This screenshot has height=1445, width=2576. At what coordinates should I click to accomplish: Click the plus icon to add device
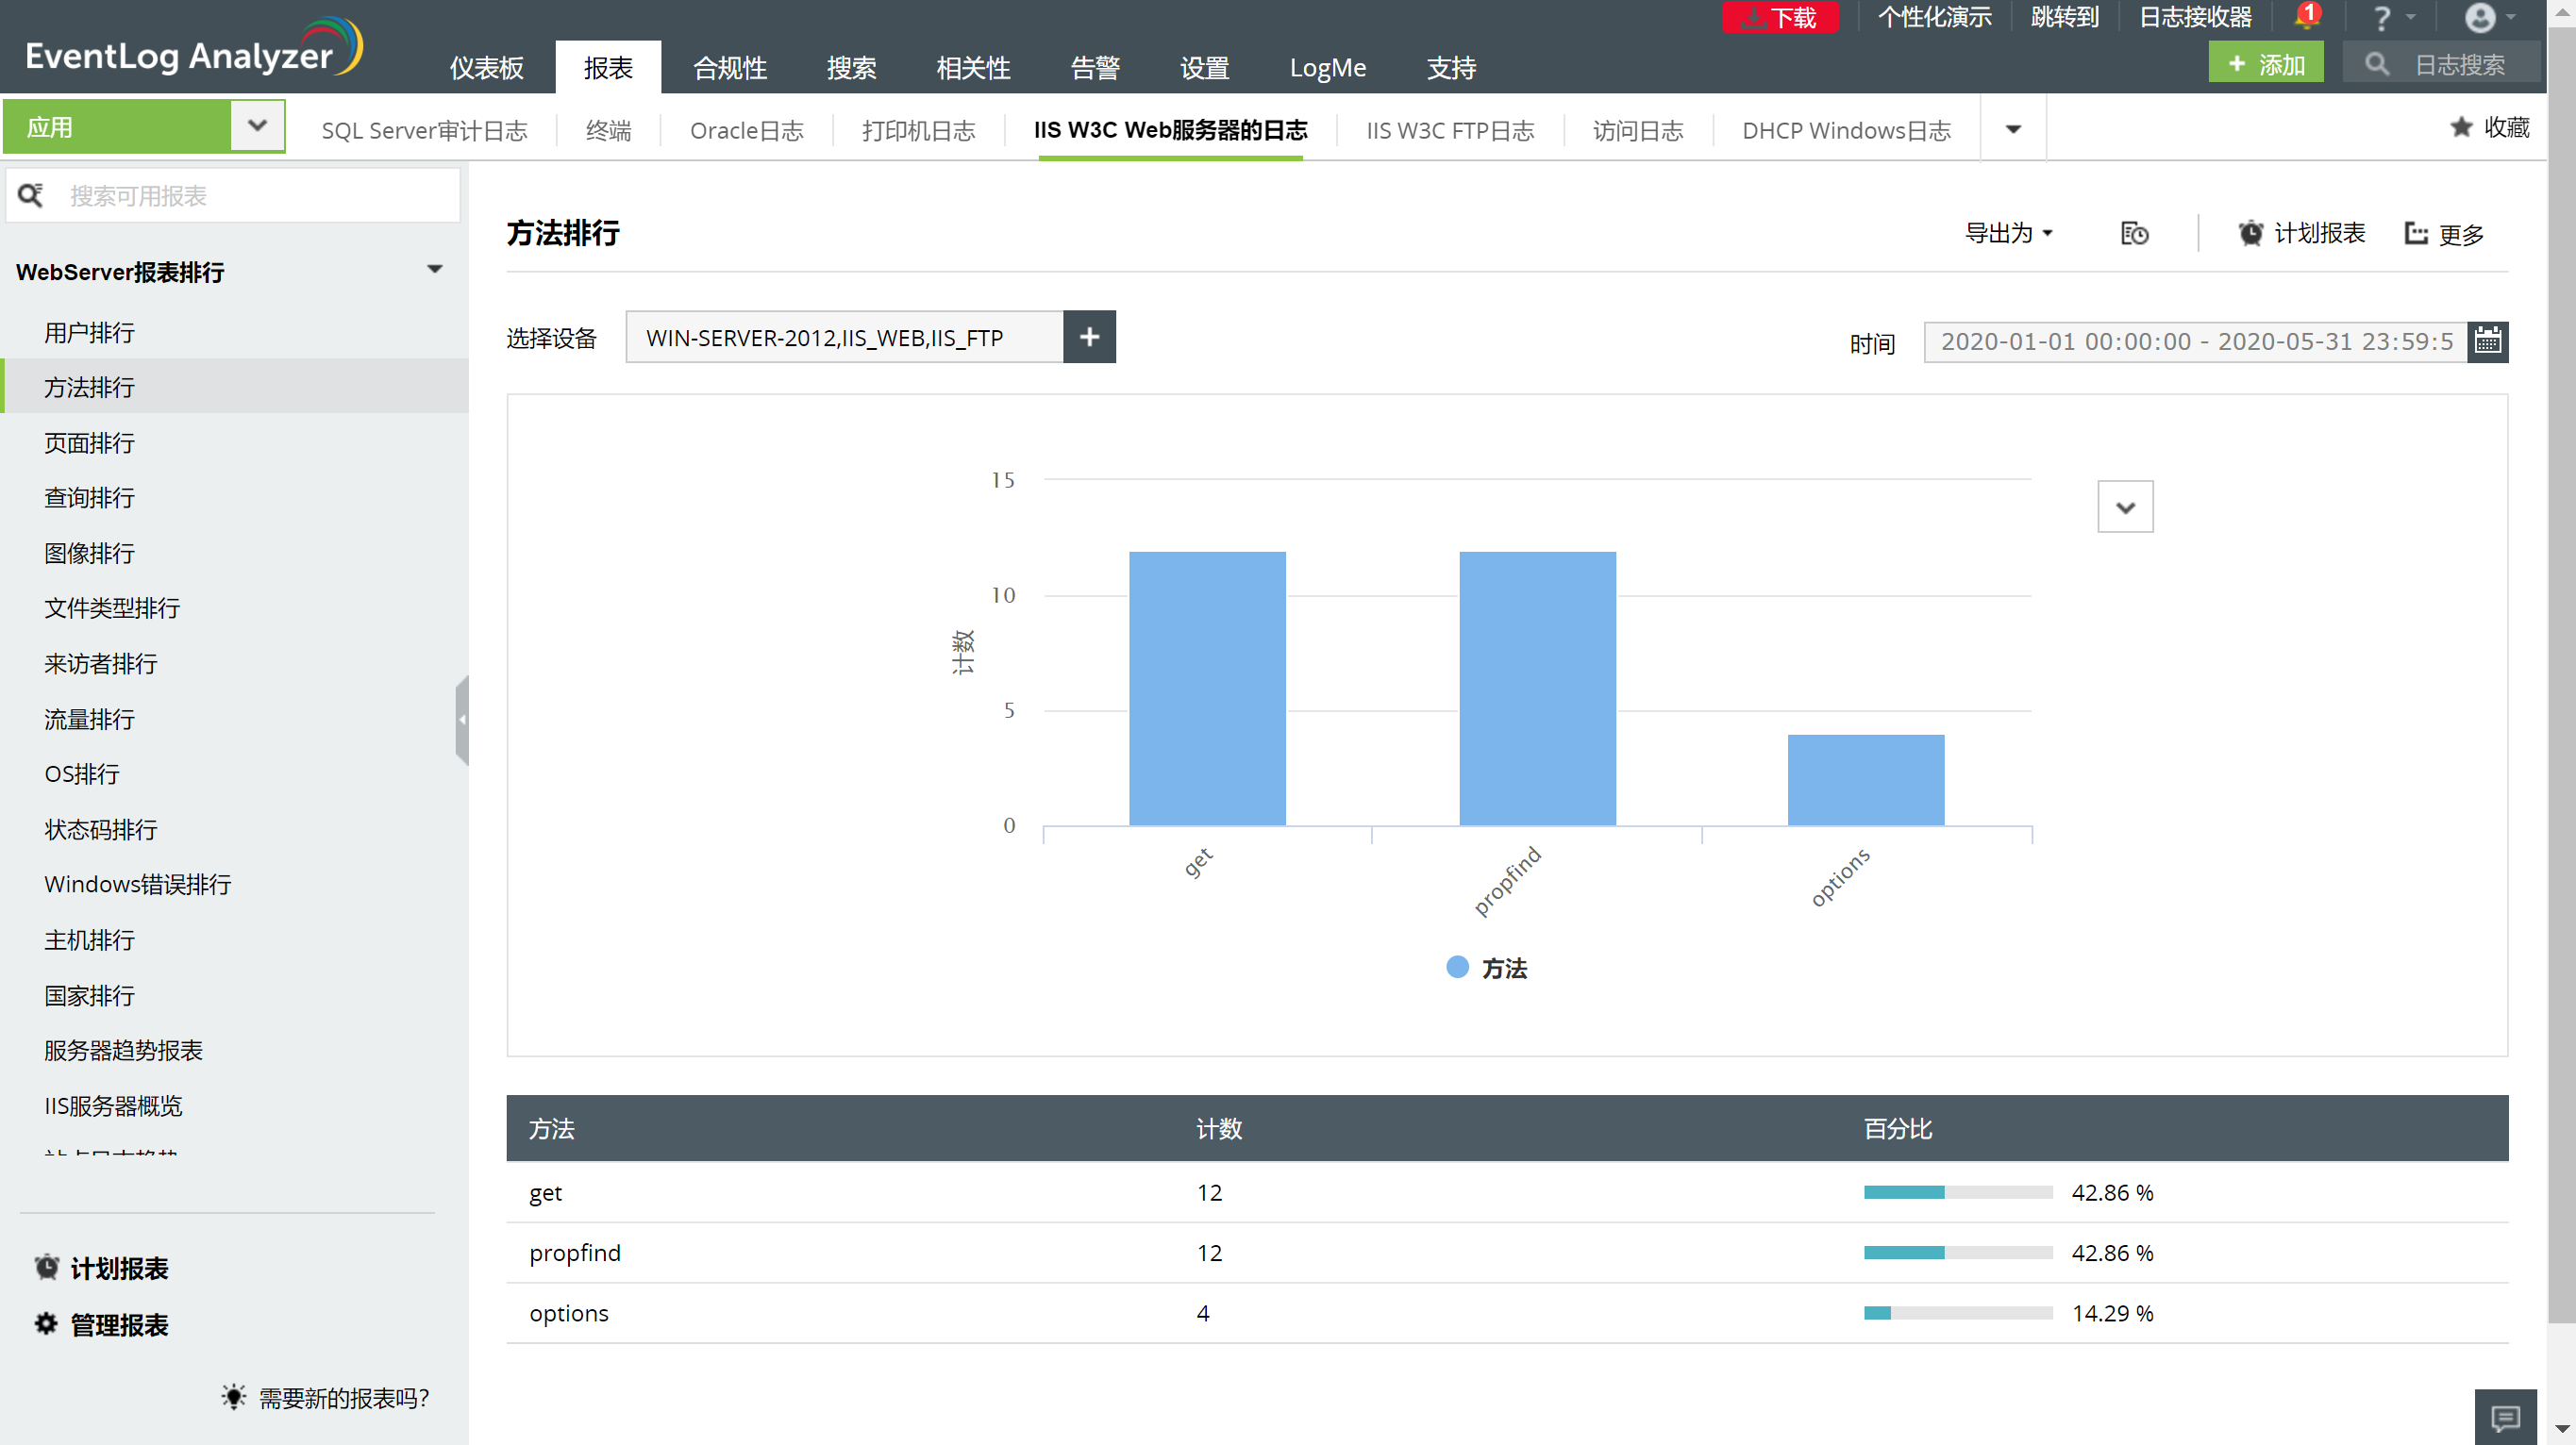[1089, 338]
